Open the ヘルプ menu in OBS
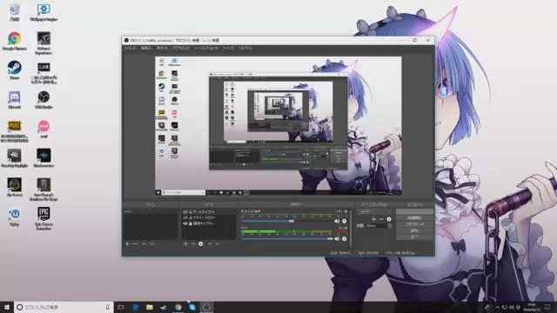The width and height of the screenshot is (557, 313). click(245, 48)
